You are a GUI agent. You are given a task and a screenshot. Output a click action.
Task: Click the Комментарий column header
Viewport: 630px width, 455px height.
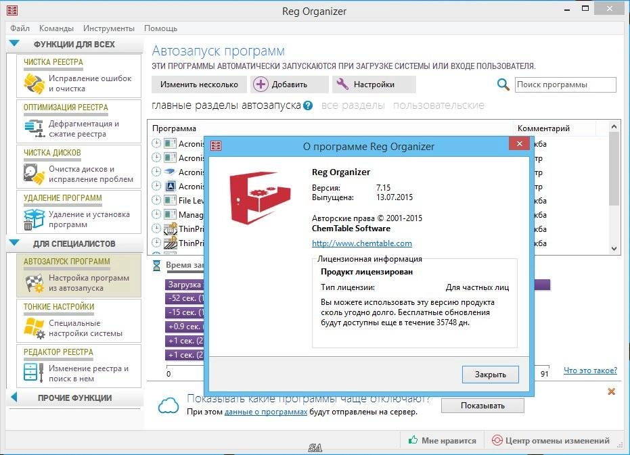point(554,128)
